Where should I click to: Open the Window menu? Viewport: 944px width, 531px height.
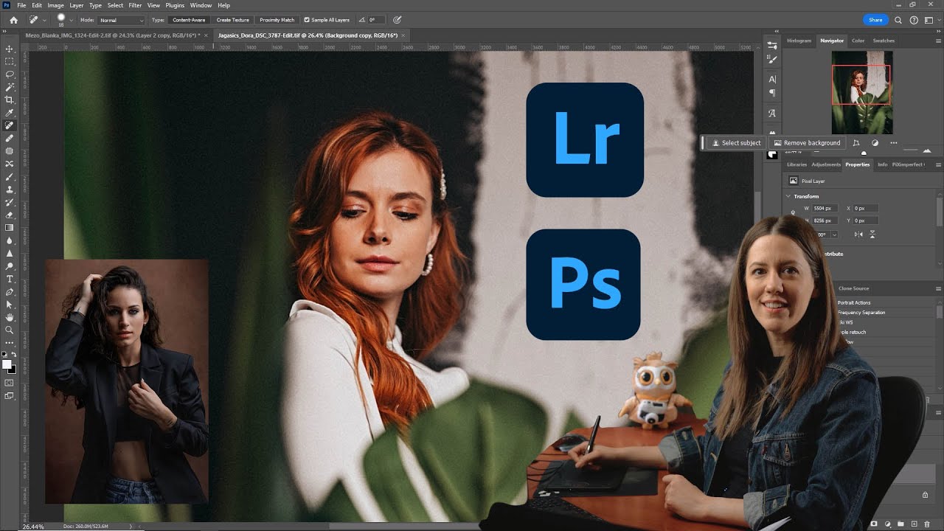[x=201, y=5]
